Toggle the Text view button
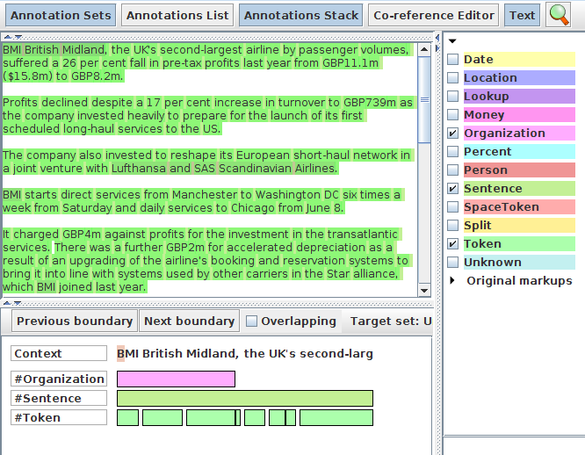Image resolution: width=585 pixels, height=455 pixels. (x=522, y=15)
